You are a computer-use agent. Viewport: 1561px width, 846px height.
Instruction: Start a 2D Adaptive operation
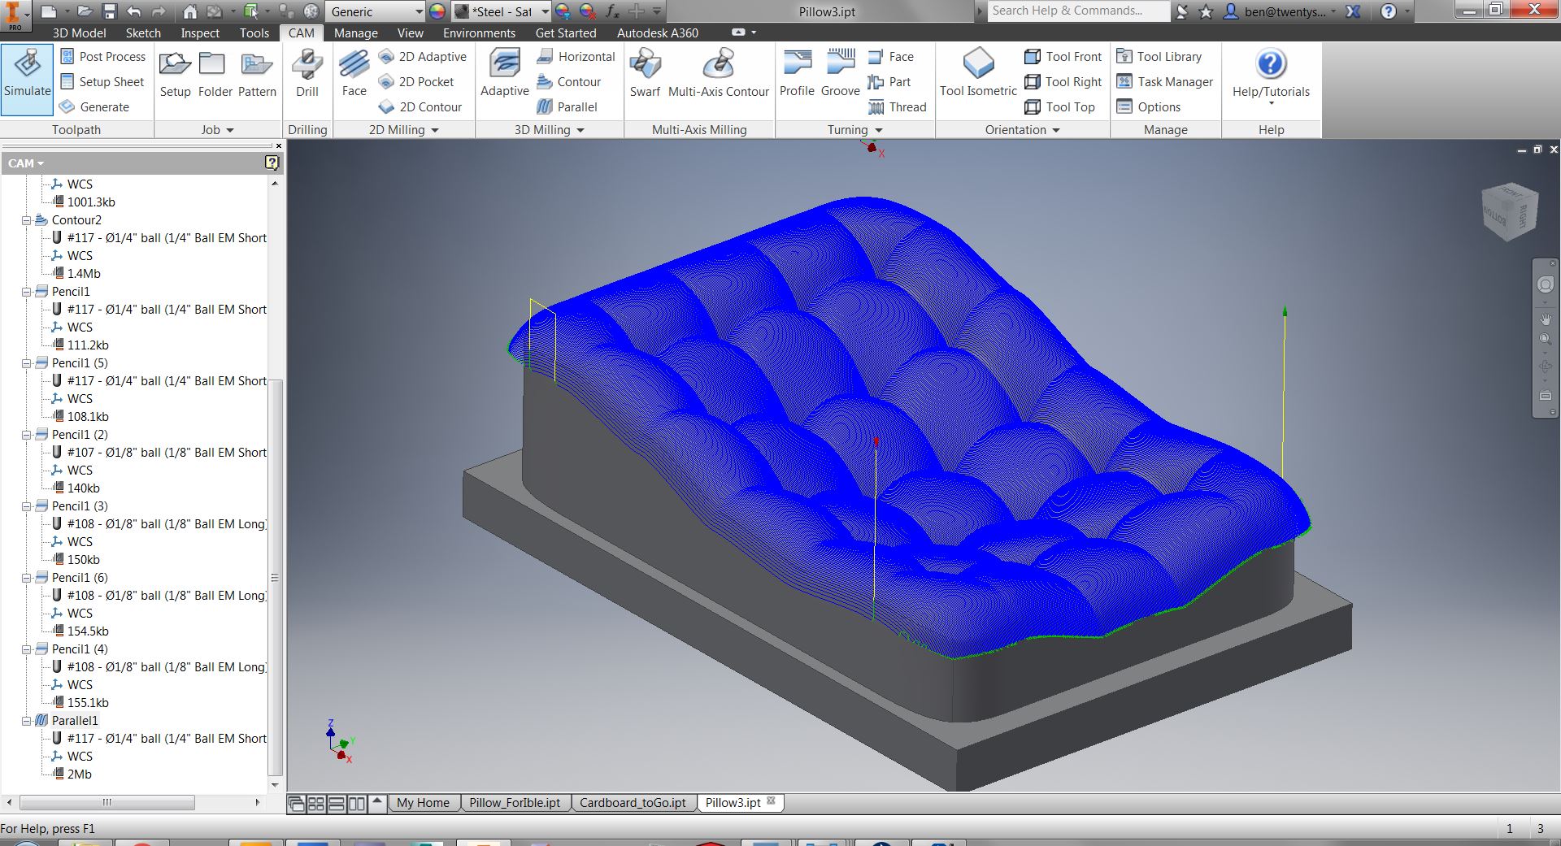[x=423, y=57]
